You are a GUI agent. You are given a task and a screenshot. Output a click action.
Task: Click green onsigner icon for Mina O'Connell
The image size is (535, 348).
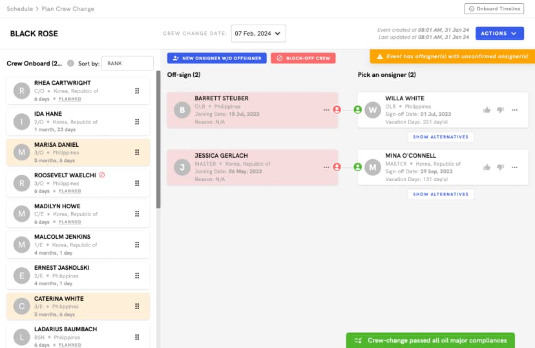tap(358, 167)
